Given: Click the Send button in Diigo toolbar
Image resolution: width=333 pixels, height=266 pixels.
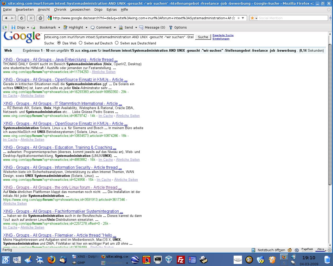Looking at the screenshot, I should [126, 27].
